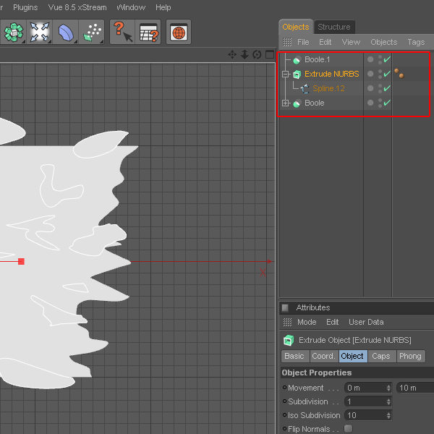The width and height of the screenshot is (434, 434).
Task: Disable Extrude NURBS green checkmark
Action: 387,74
